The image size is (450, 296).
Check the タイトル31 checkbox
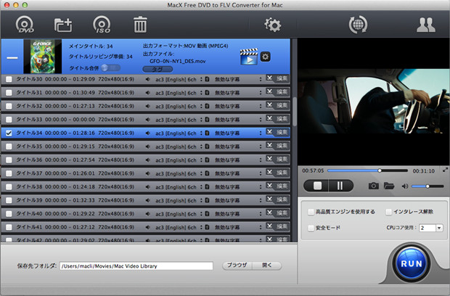coord(9,93)
